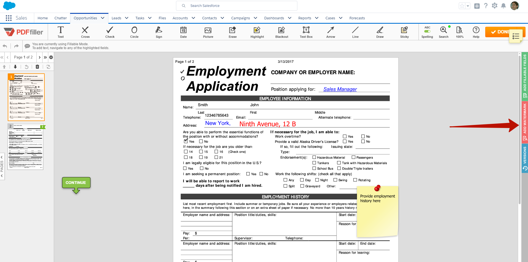Check the Graveyard shift checkbox
This screenshot has width=528, height=262.
[x=302, y=186]
